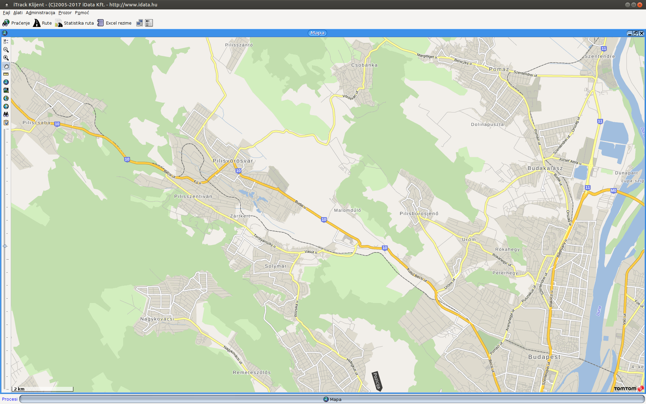Click the Rute button

[42, 23]
